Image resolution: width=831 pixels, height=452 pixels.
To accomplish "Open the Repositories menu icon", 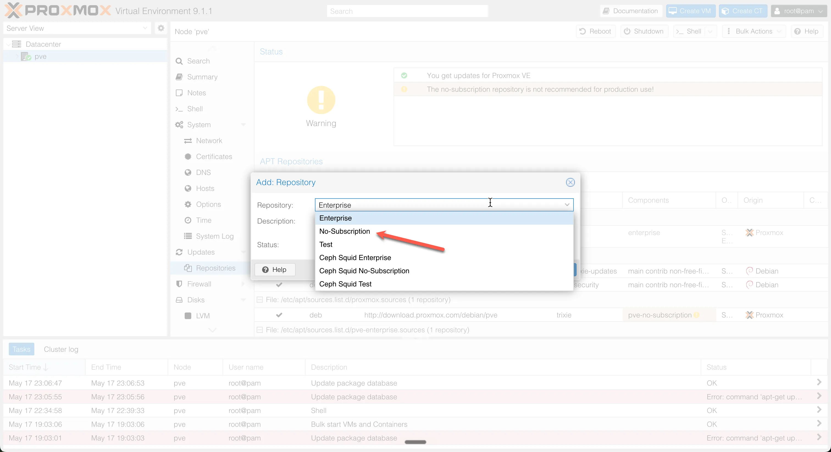I will point(188,268).
